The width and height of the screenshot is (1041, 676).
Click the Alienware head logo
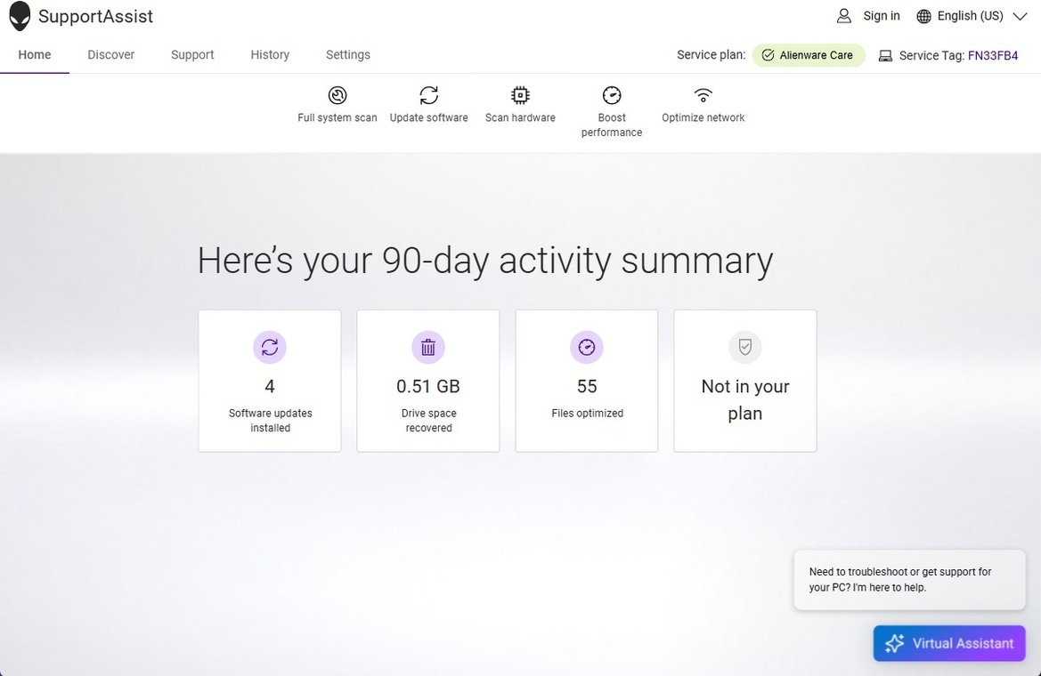pyautogui.click(x=20, y=16)
